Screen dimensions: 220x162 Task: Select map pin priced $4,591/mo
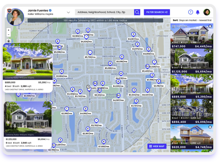click(118, 81)
